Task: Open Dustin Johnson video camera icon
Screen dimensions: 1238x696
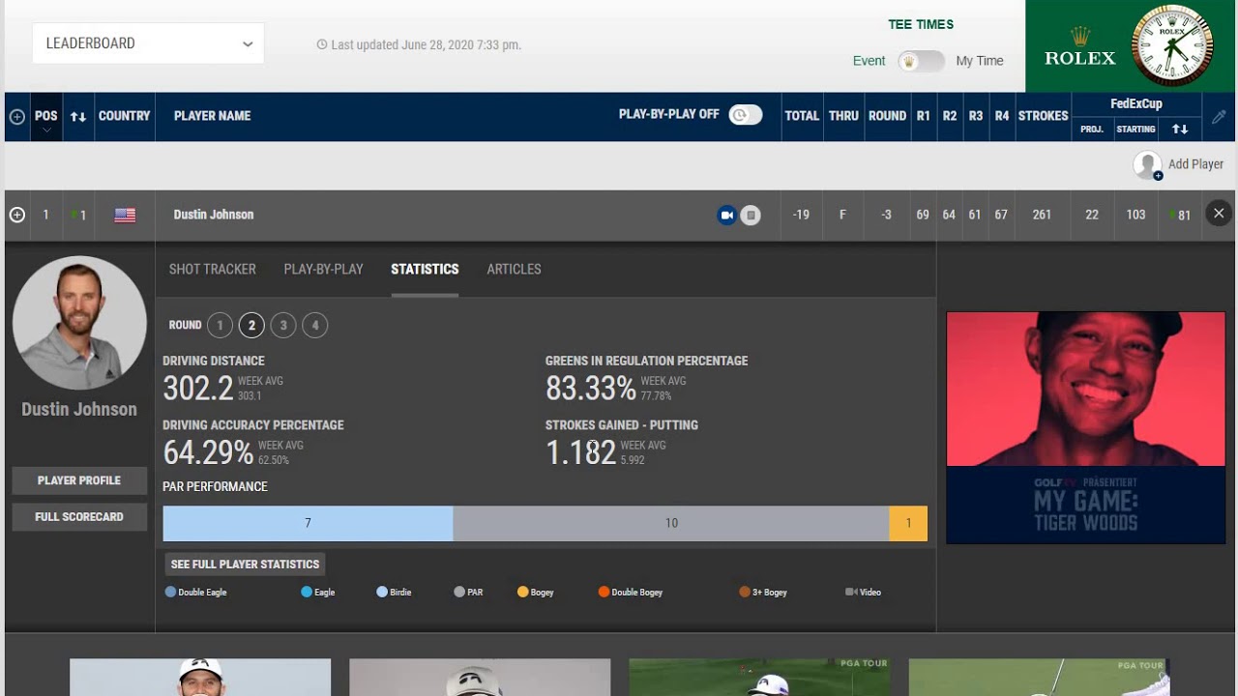Action: (x=726, y=215)
